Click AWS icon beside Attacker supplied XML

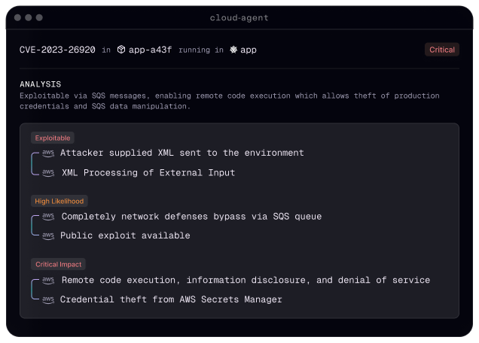tap(48, 153)
